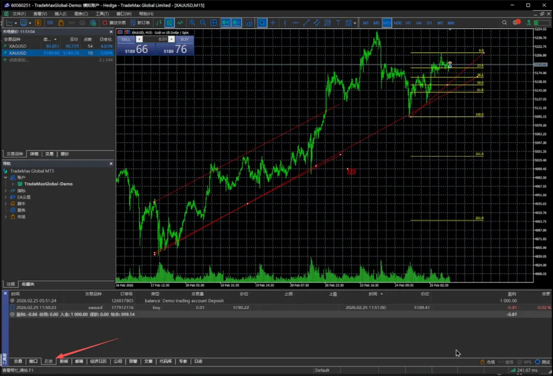Open search with the magnifier icon
This screenshot has height=376, width=553.
coord(505,23)
